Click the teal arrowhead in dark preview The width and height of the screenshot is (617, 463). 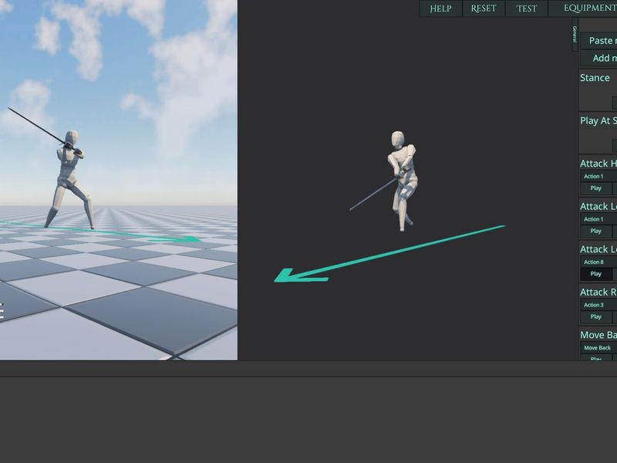(x=301, y=275)
